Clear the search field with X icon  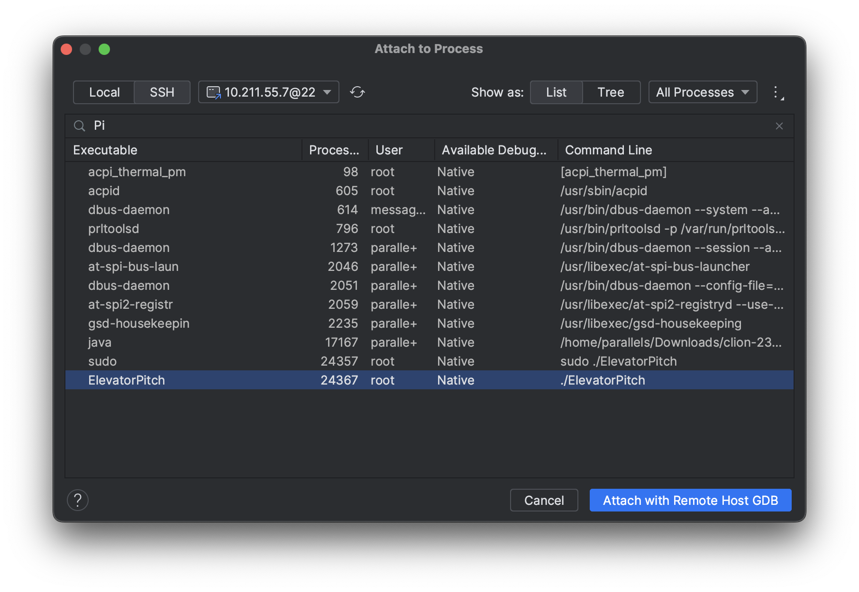click(779, 126)
